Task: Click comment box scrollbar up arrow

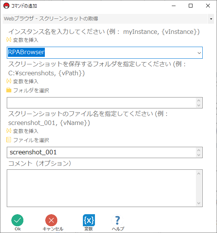Action: coord(199,174)
